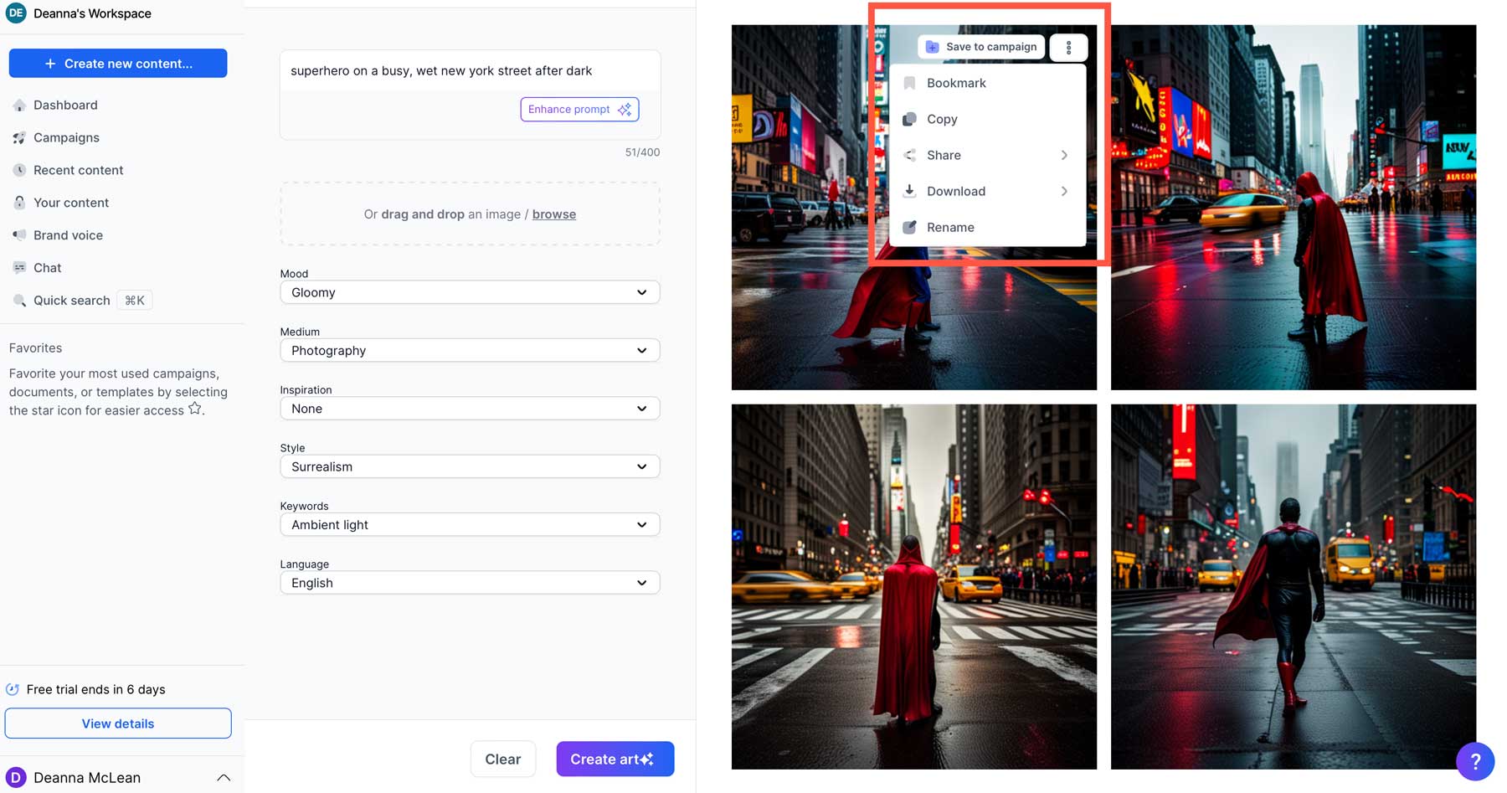Open the Download submenu

[x=955, y=192]
